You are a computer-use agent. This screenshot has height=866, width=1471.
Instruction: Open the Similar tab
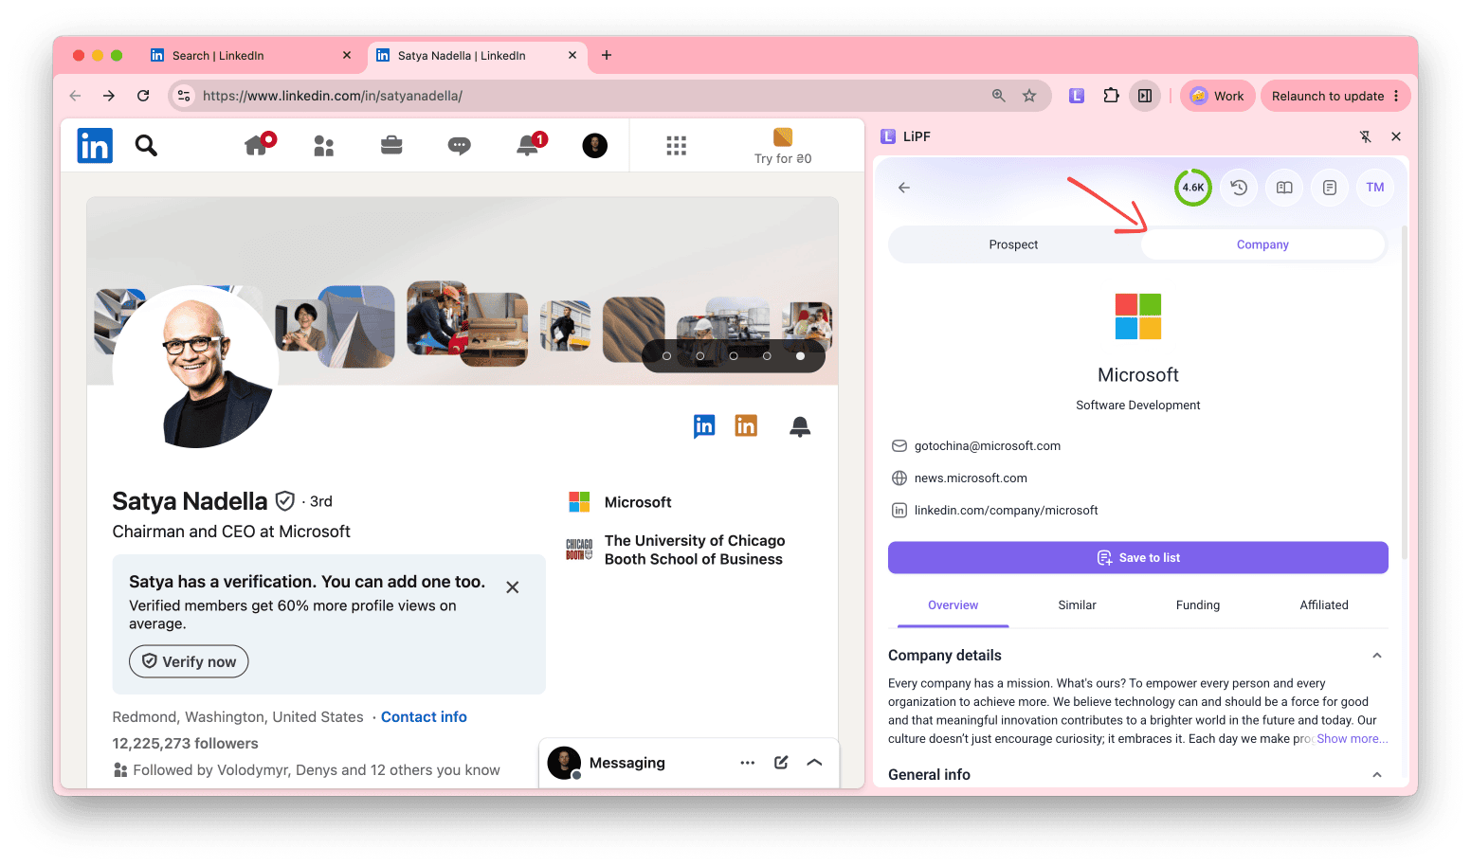tap(1077, 605)
